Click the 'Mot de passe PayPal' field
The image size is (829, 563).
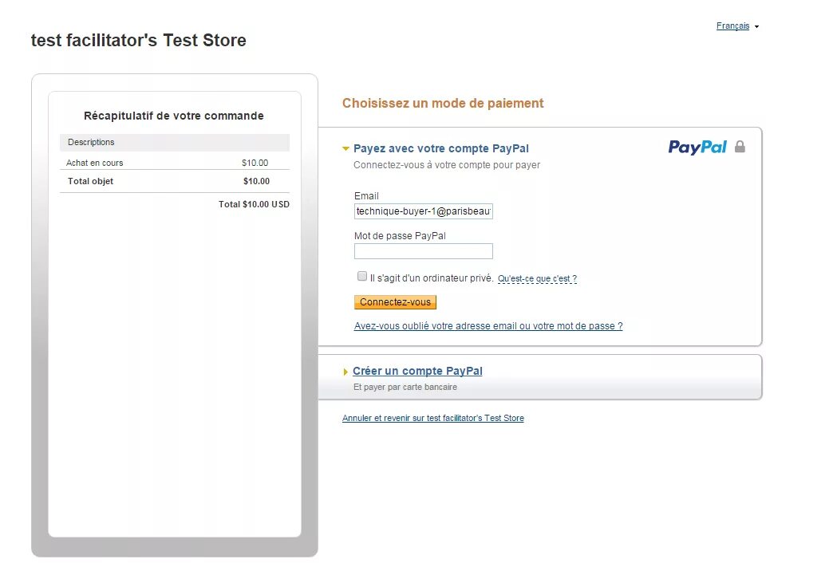click(x=423, y=251)
